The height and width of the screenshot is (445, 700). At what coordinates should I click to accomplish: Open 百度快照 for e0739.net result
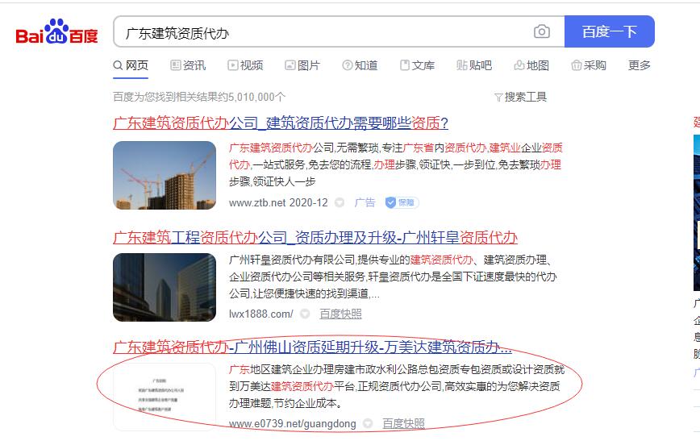[x=403, y=423]
